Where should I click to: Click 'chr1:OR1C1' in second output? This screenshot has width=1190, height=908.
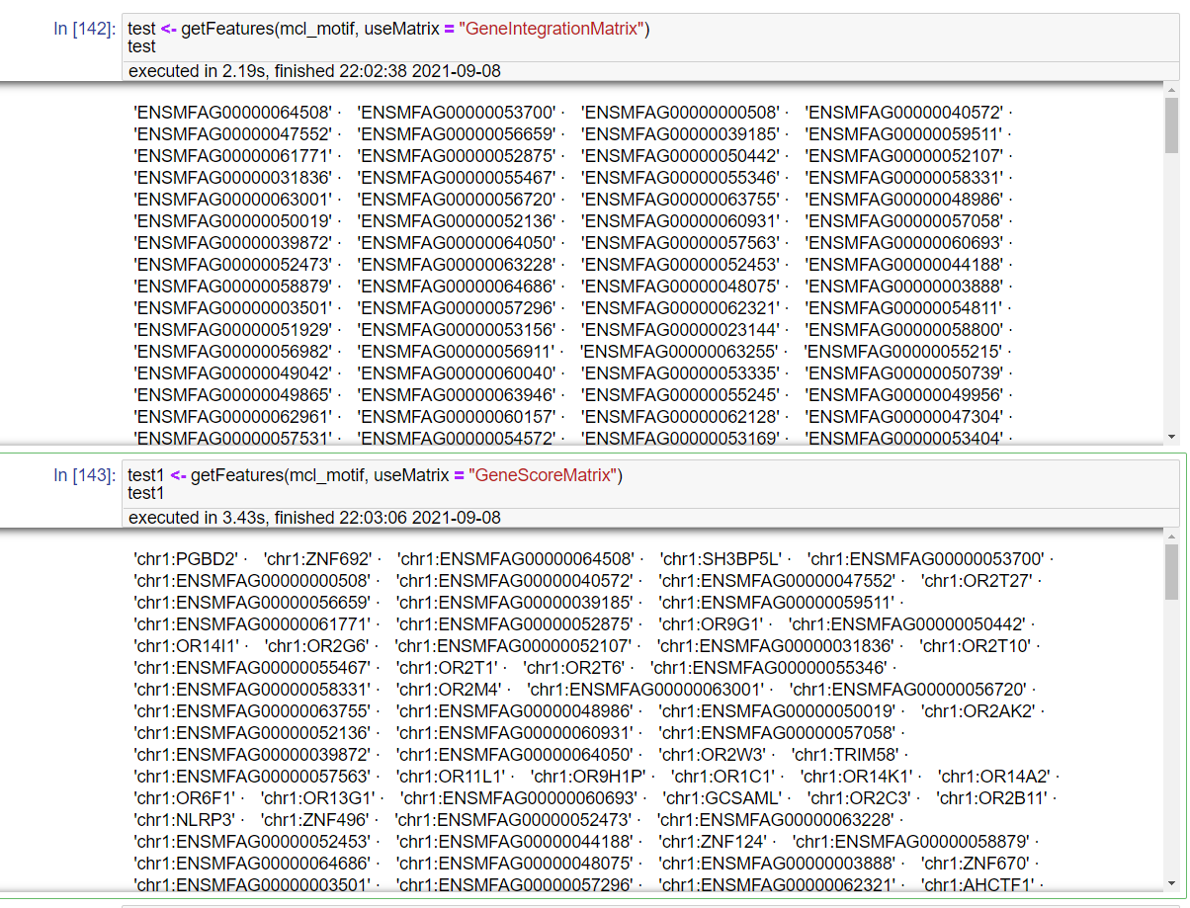pos(723,777)
